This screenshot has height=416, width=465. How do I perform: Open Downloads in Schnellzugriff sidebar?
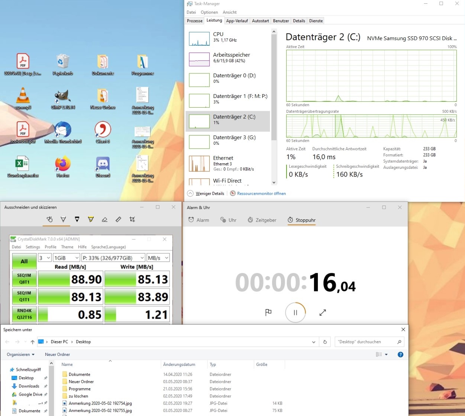pyautogui.click(x=29, y=386)
